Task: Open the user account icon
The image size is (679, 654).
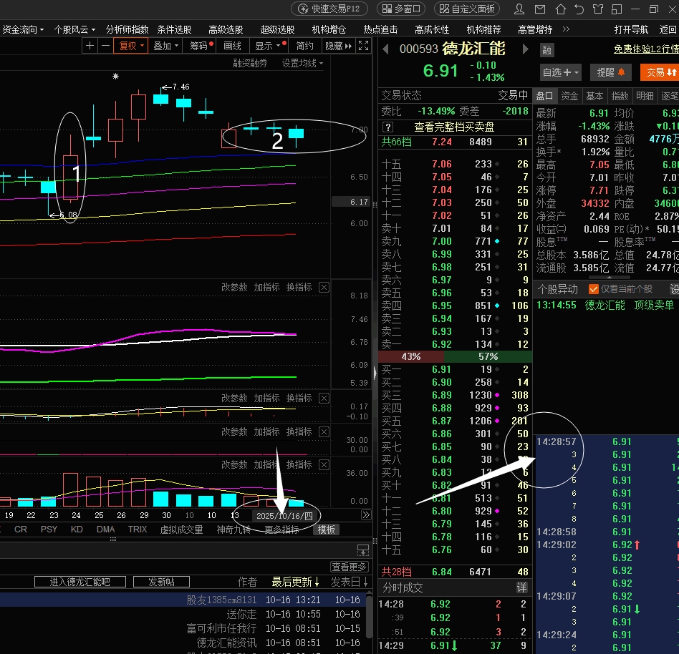Action: click(519, 9)
